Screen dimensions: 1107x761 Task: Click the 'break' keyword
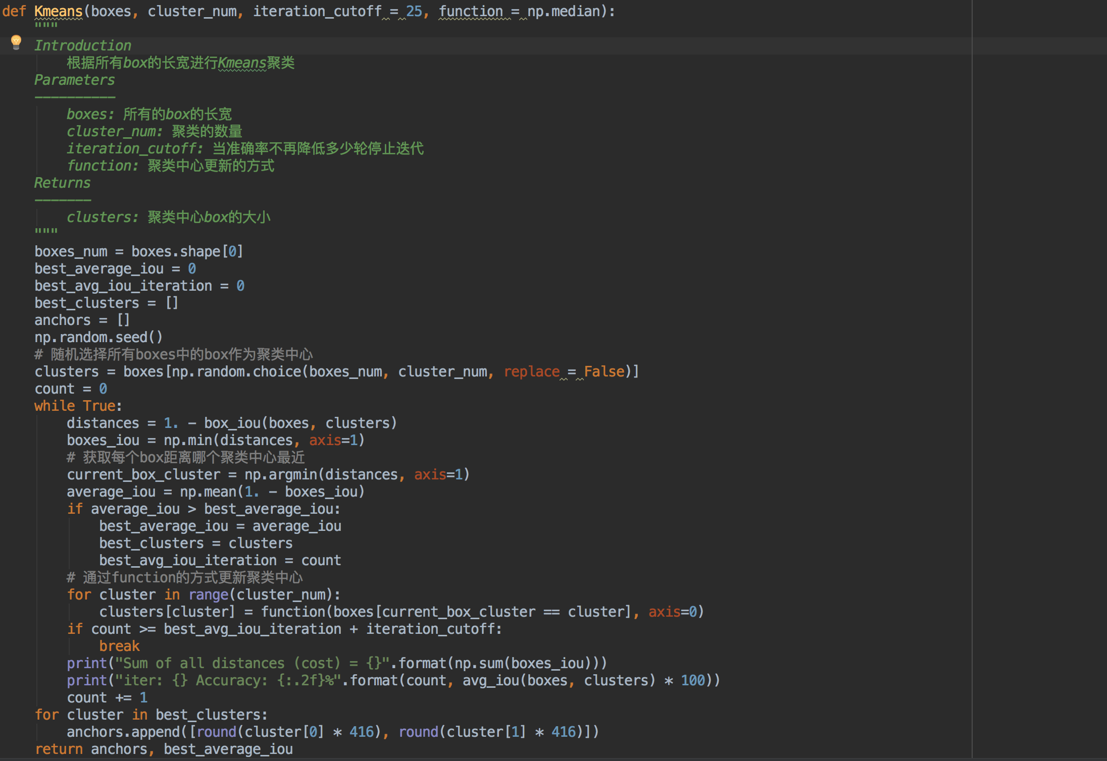click(x=119, y=646)
